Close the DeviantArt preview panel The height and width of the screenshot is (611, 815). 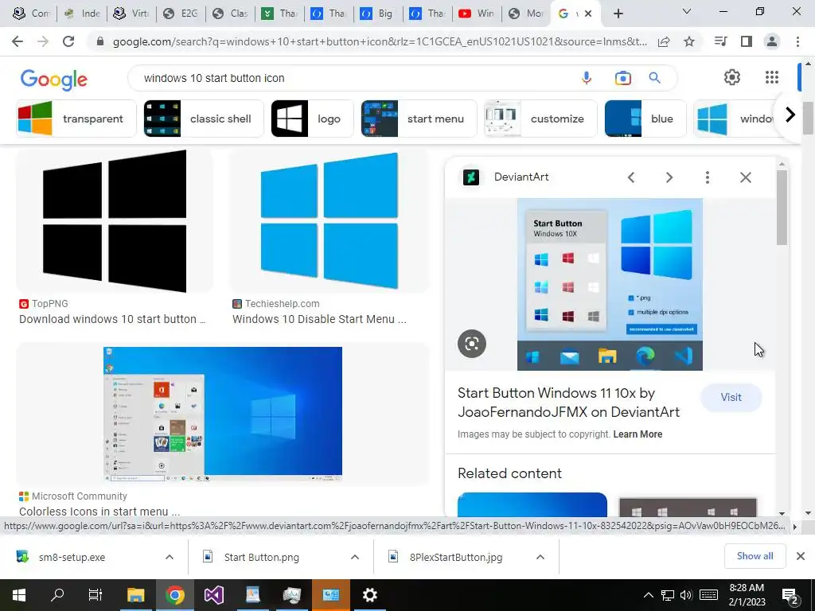745,177
